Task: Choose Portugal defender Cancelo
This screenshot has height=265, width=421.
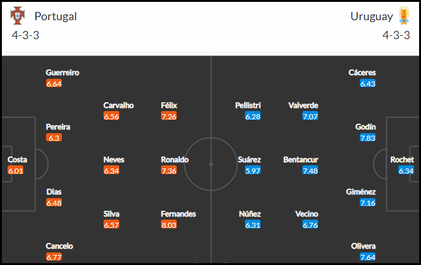Action: click(x=59, y=246)
